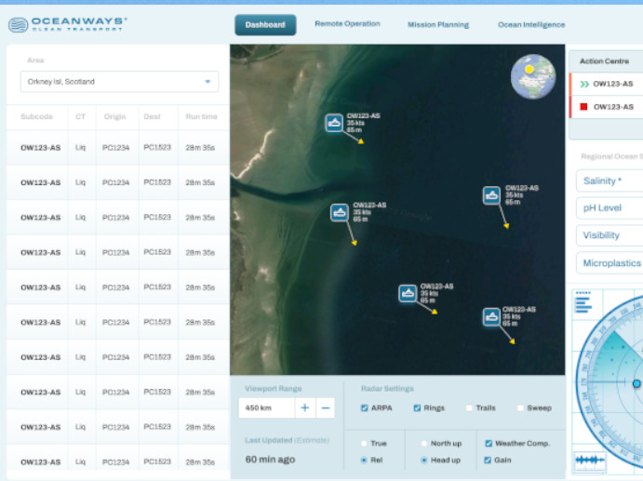Click the radar compass center marker
Viewport: 643px width, 481px height.
tap(636, 384)
